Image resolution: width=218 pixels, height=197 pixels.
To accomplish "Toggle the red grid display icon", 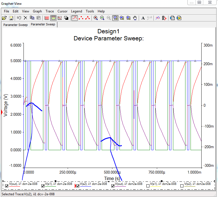I will click(x=47, y=18).
